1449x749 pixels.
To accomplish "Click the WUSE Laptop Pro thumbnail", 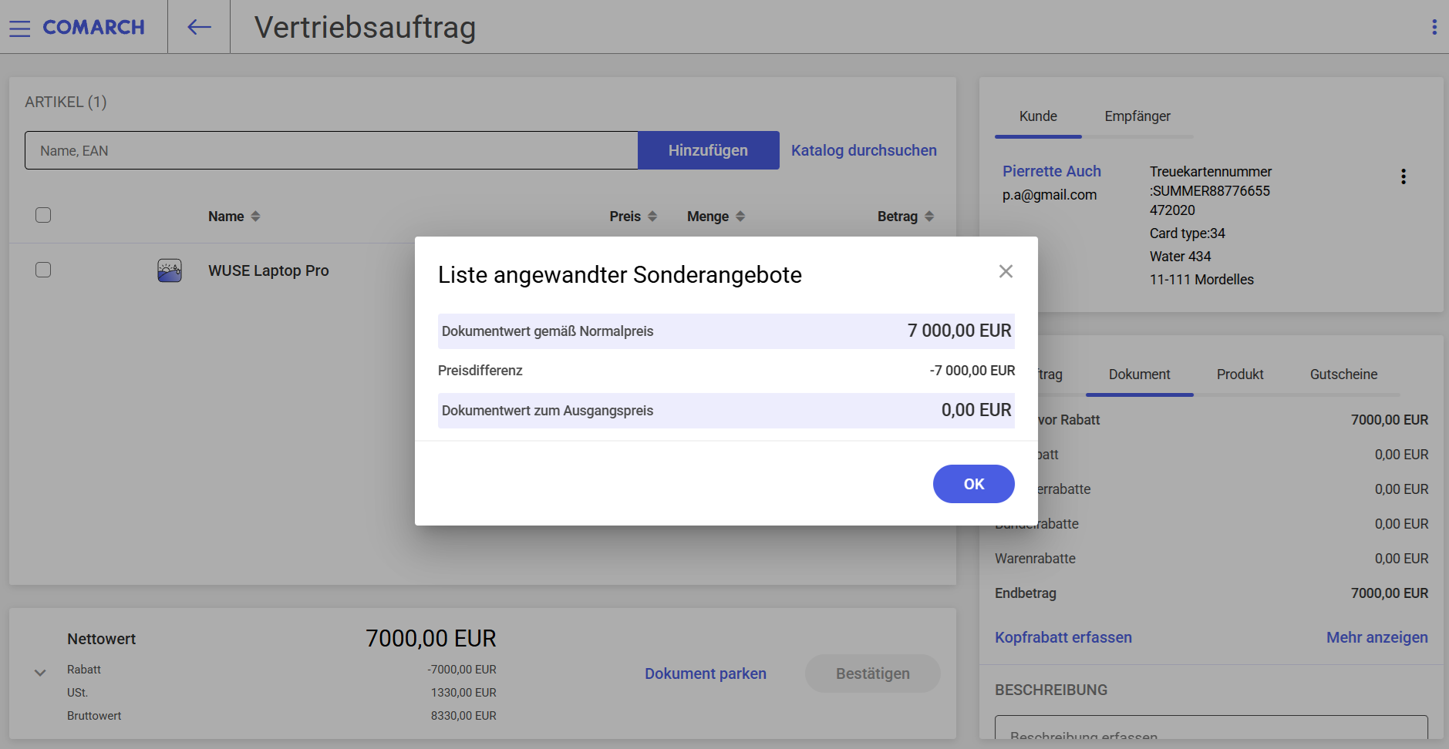I will [x=170, y=270].
